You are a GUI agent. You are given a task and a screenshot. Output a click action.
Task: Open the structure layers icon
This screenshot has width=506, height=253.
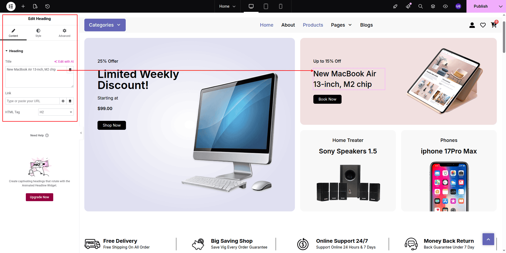click(x=433, y=6)
